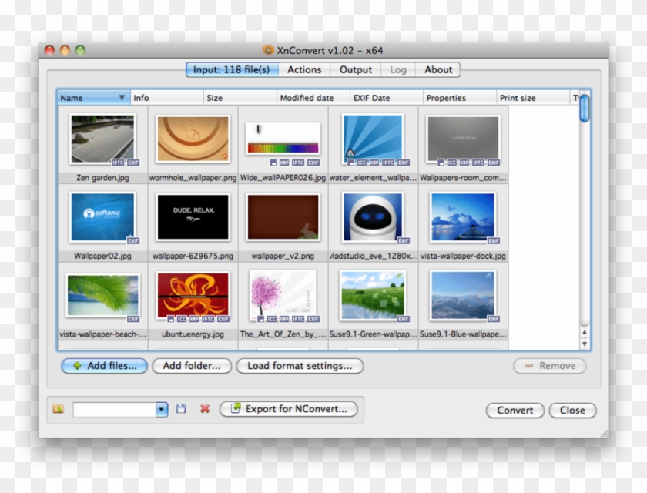Click Export for NConvert
Image resolution: width=647 pixels, height=493 pixels.
click(x=289, y=409)
